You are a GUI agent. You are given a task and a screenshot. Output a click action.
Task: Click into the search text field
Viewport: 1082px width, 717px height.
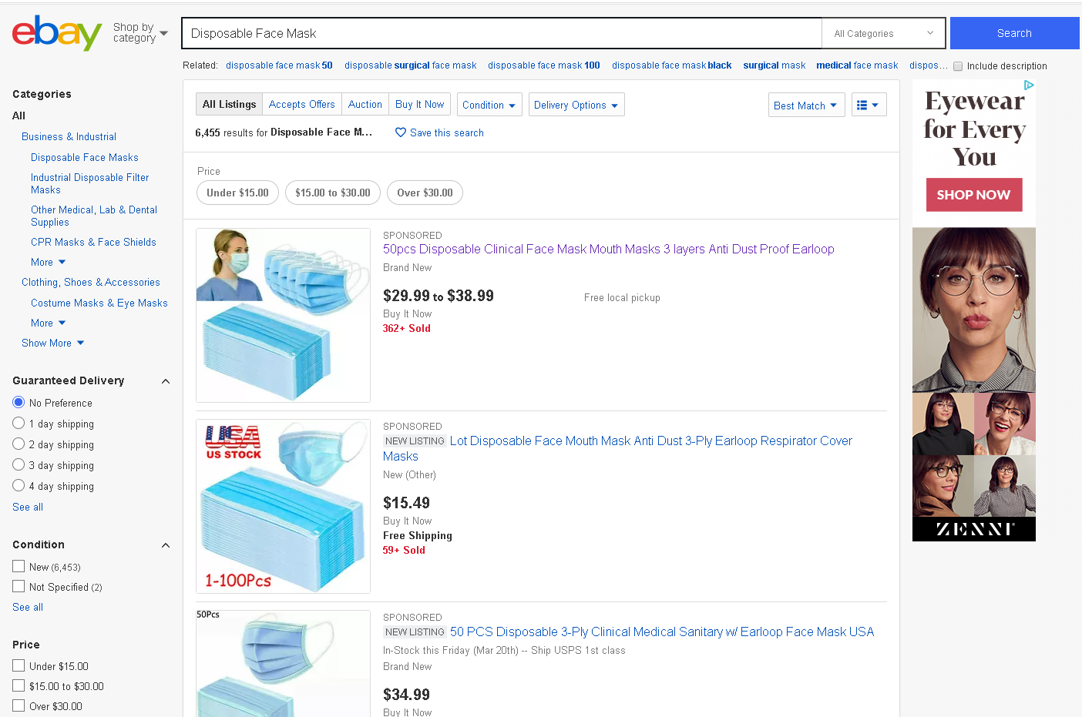click(501, 34)
